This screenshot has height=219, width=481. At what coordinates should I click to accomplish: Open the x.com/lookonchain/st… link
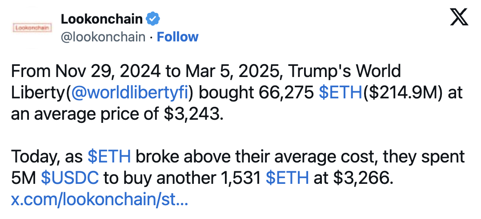(100, 200)
